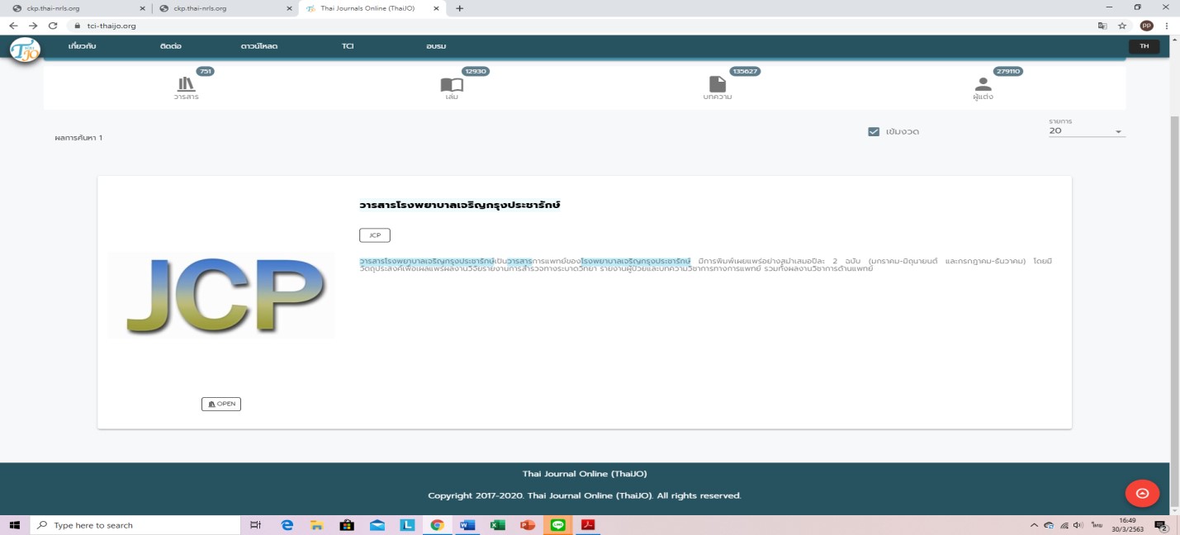This screenshot has width=1180, height=535.
Task: Click the 135627 articles count badge
Action: click(x=745, y=72)
